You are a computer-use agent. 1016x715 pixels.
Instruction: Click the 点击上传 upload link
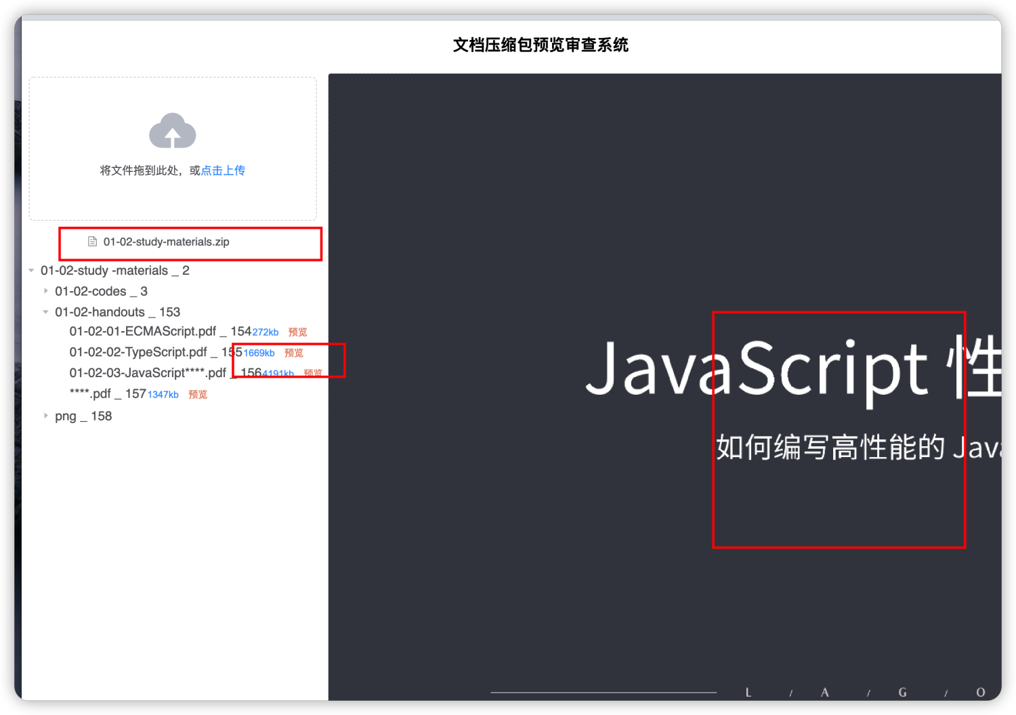(x=223, y=171)
